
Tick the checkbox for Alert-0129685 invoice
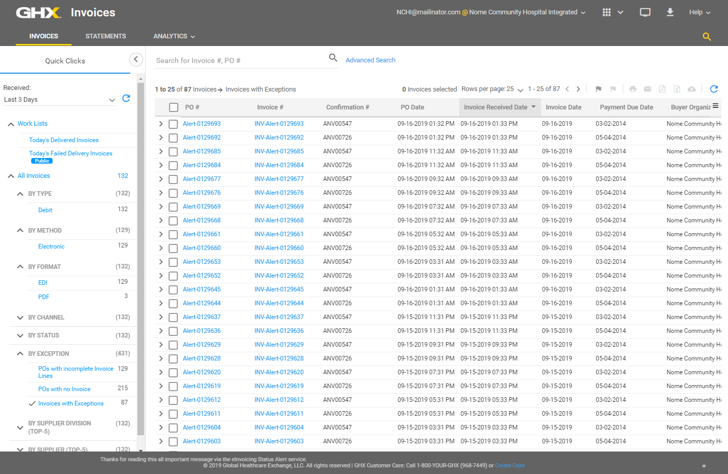pyautogui.click(x=173, y=152)
